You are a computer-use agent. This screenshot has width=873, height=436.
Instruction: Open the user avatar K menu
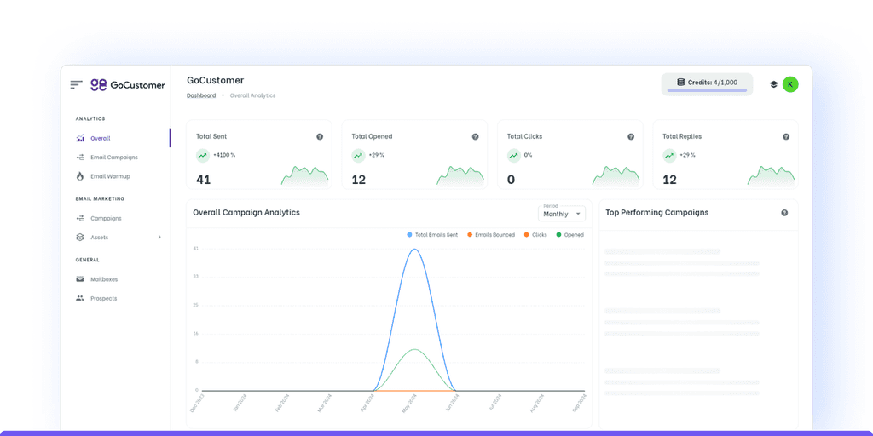790,84
